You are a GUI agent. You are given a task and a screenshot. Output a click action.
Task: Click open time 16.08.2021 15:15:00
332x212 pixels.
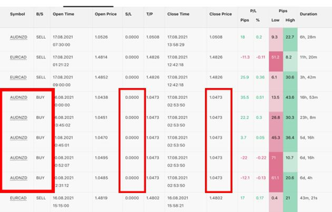[x=63, y=202]
